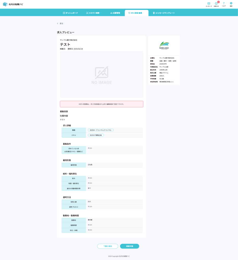238x260 pixels.
Task: Open the 設定 gear icon
Action: (231, 4)
